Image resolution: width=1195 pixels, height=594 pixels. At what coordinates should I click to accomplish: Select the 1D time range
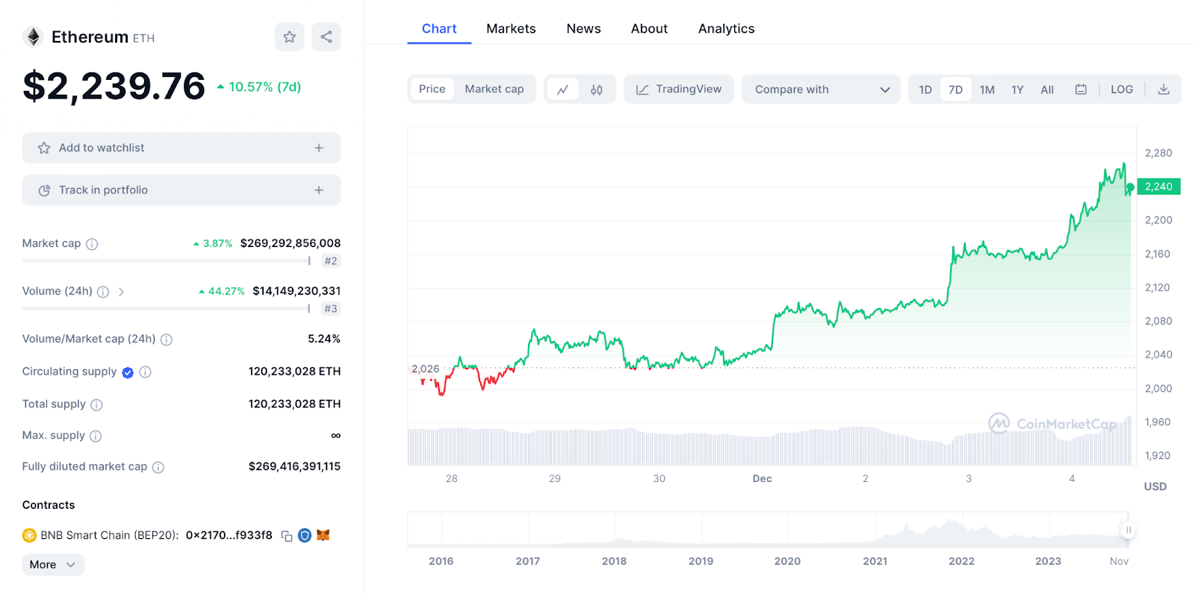(925, 90)
